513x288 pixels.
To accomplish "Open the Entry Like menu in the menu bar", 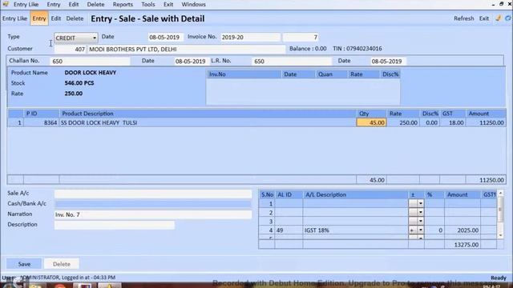I will (26, 5).
